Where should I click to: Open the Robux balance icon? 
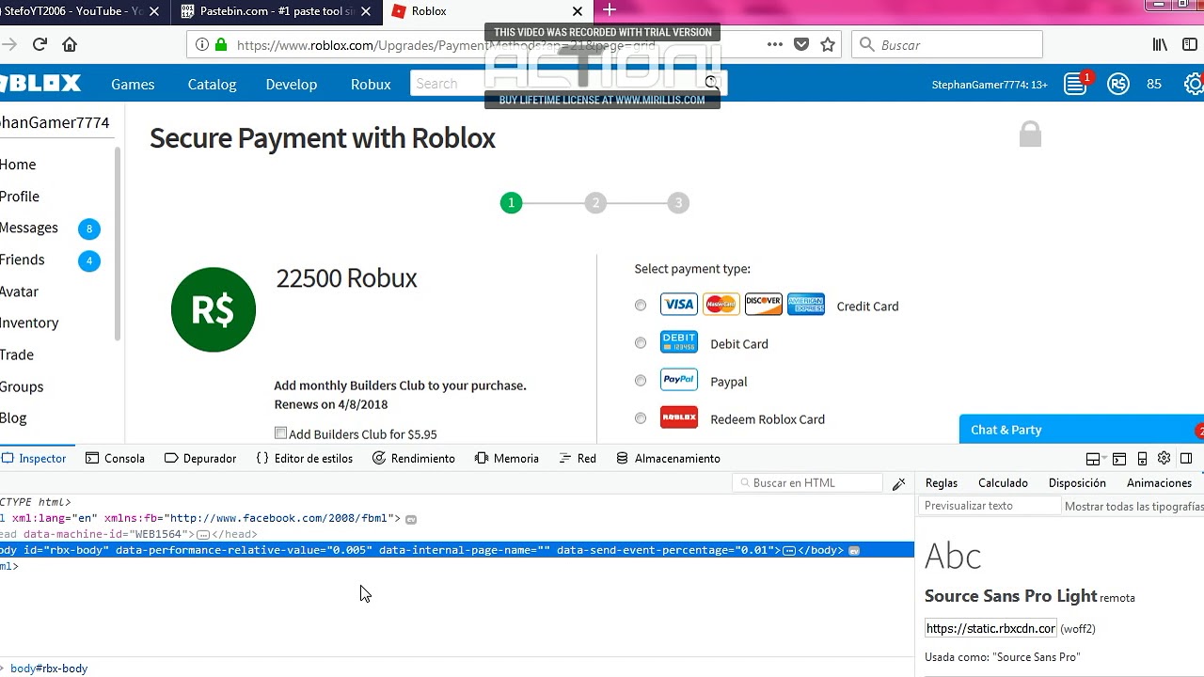(1118, 84)
